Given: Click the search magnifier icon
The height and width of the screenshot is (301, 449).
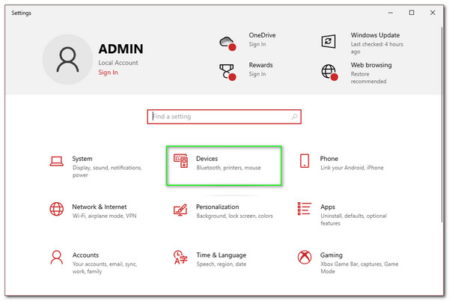Looking at the screenshot, I should point(293,117).
